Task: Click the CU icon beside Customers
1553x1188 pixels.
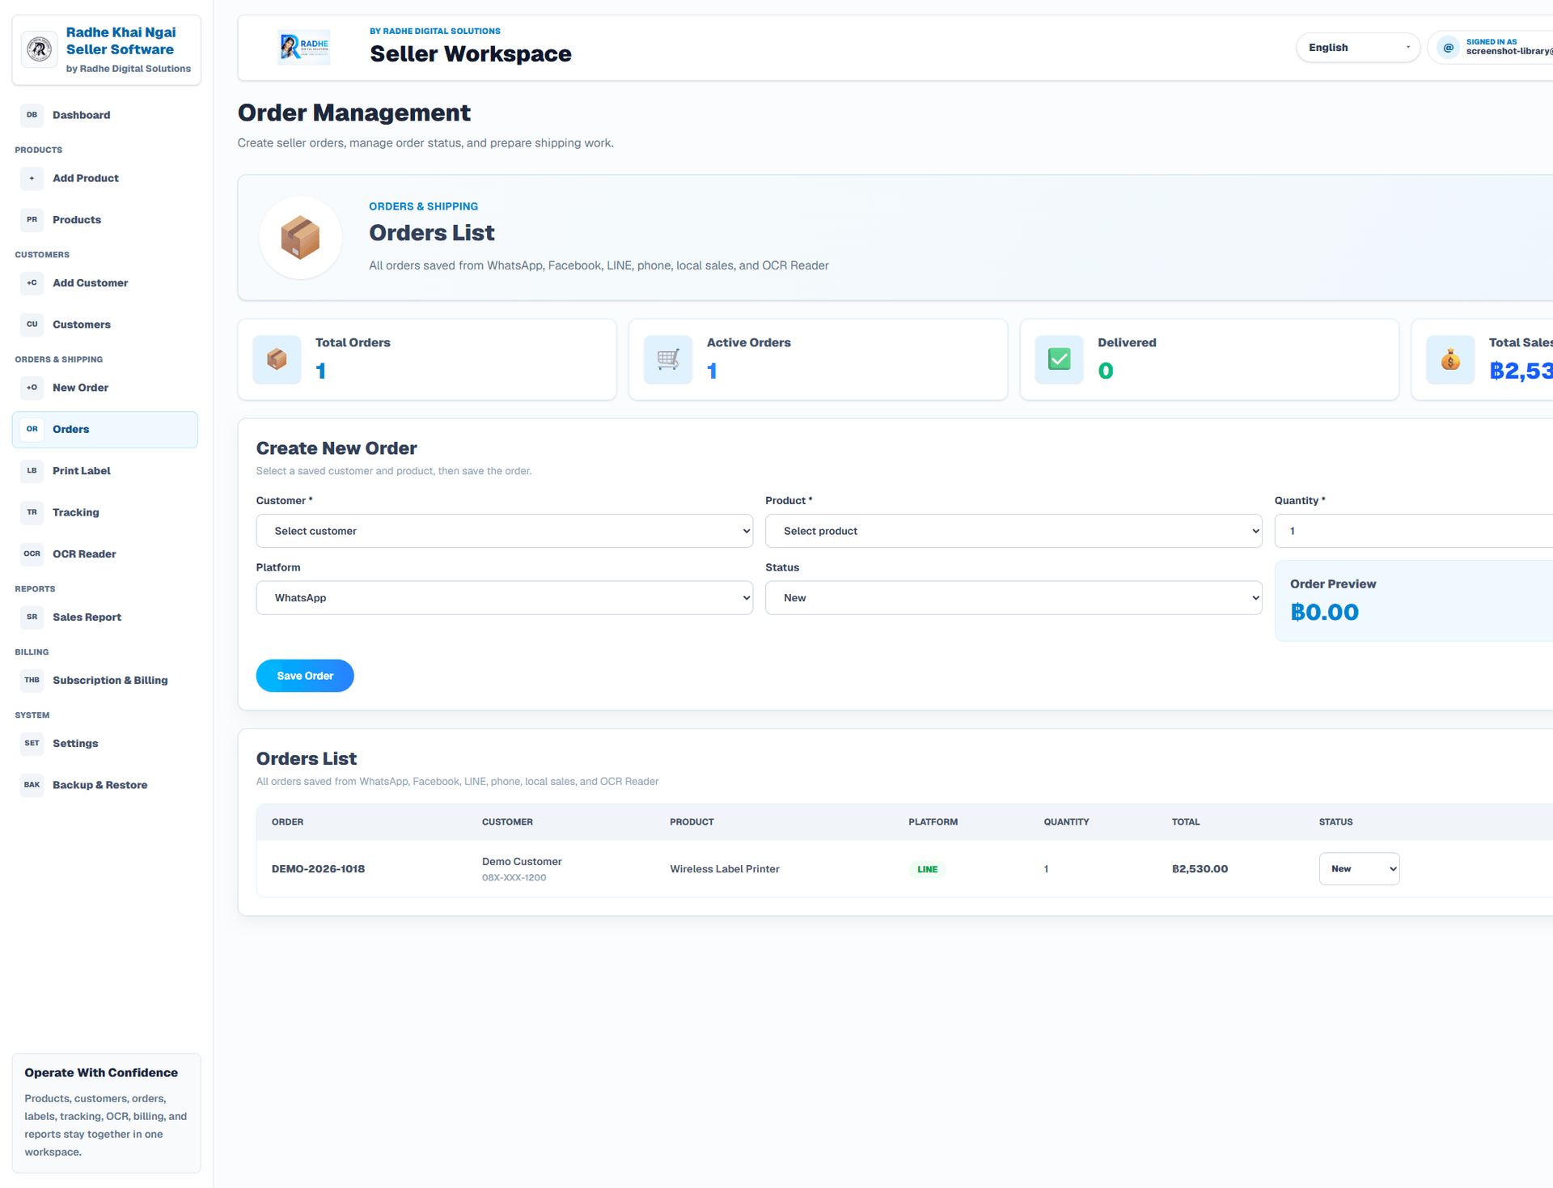Action: (x=32, y=324)
